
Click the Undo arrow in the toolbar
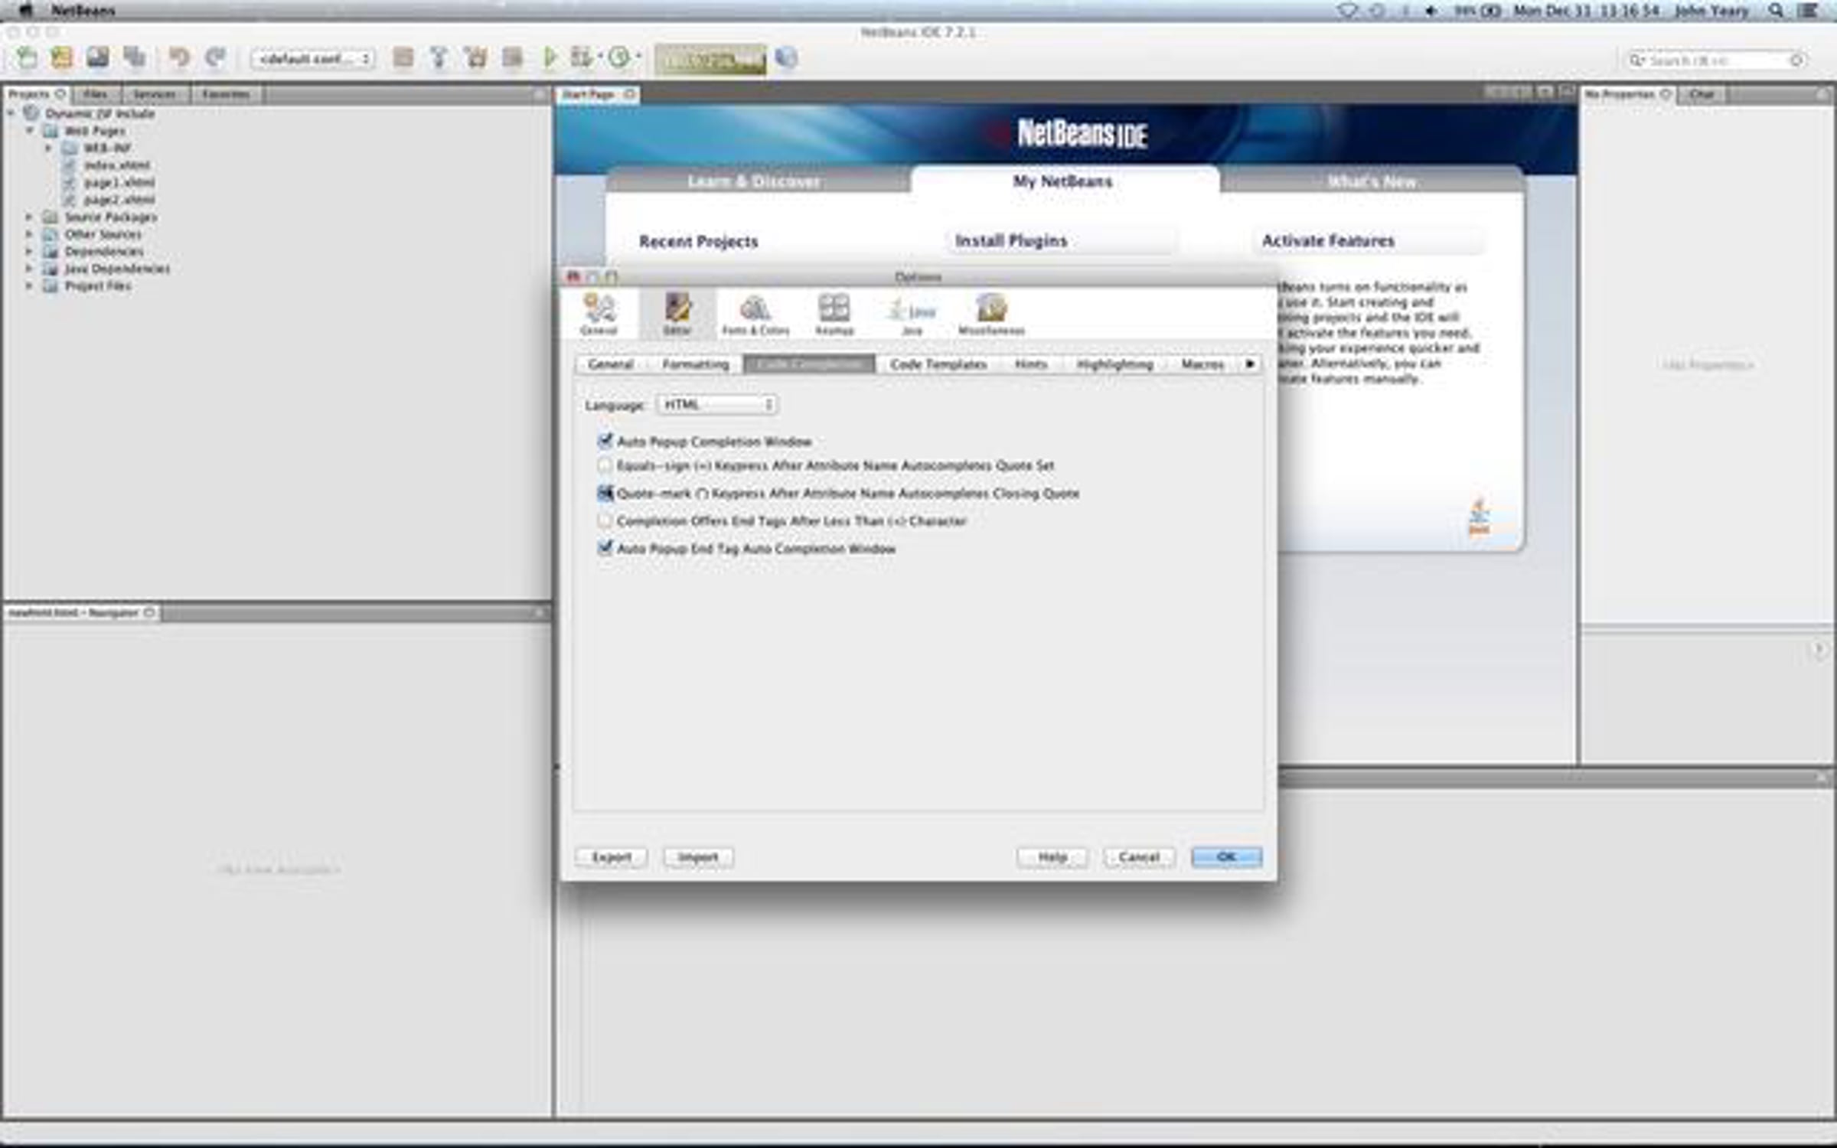[x=179, y=57]
